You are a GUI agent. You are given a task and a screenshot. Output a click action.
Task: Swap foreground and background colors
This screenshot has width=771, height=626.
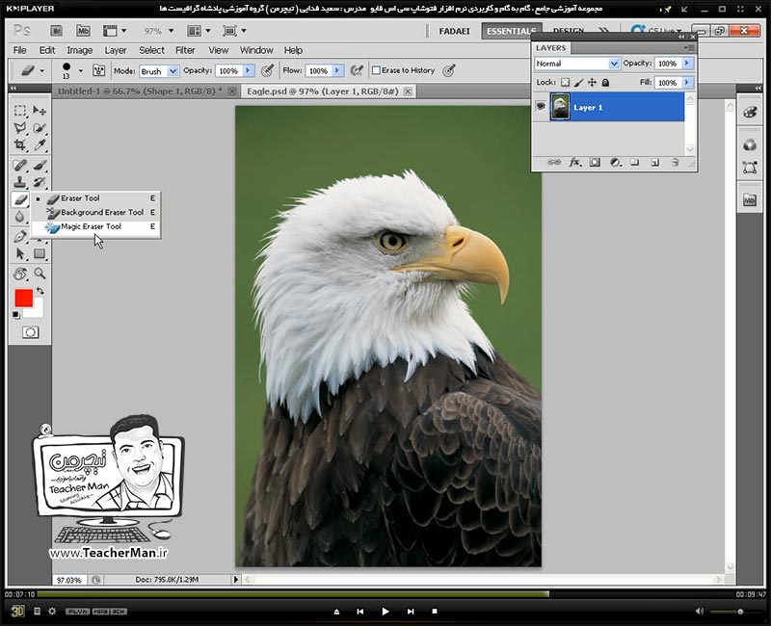point(40,291)
